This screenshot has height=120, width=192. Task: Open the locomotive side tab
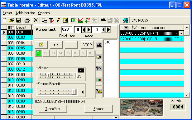pos(99,45)
